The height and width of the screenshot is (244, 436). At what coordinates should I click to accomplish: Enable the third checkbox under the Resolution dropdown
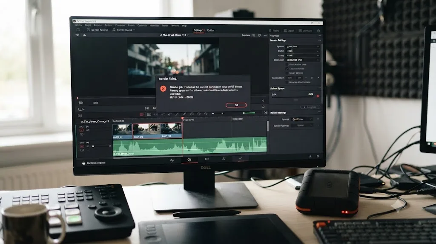click(287, 73)
